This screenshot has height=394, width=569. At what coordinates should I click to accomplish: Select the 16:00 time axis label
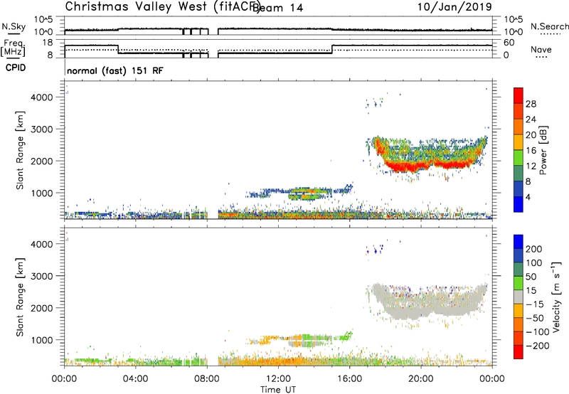[349, 379]
